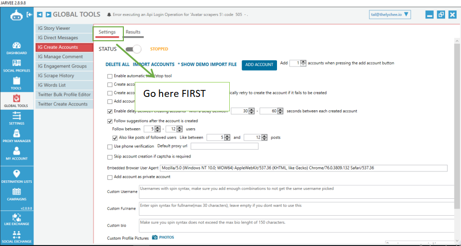This screenshot has width=461, height=246.
Task: Open IG Engagement Groups tool
Action: [x=64, y=66]
